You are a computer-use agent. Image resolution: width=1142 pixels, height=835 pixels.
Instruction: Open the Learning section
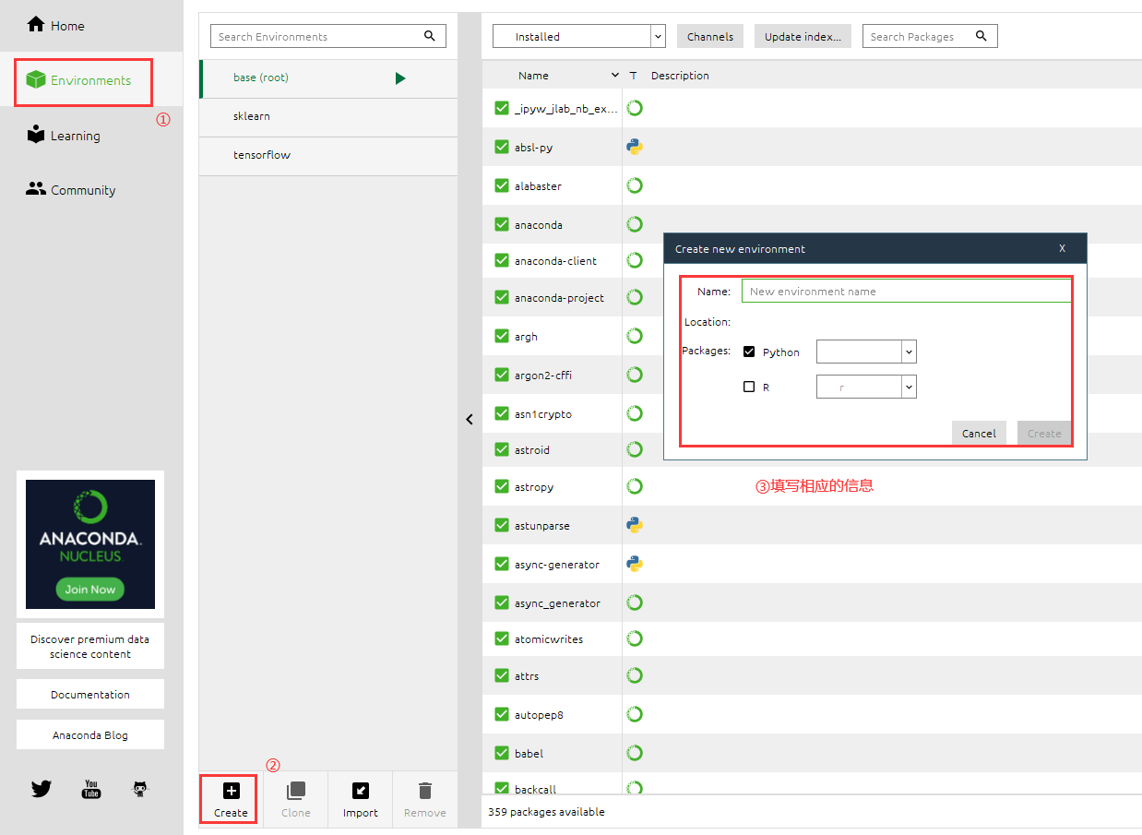[63, 136]
